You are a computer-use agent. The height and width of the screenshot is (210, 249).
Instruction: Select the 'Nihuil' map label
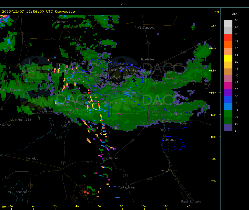coord(66,126)
